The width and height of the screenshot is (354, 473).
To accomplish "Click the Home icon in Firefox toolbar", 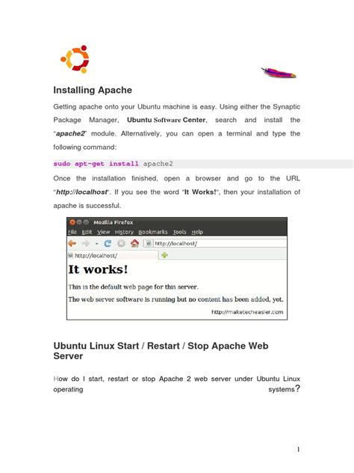I will click(x=134, y=243).
